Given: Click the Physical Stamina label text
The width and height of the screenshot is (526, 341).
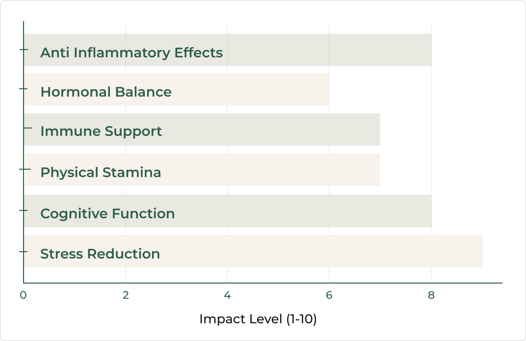Looking at the screenshot, I should 101,172.
